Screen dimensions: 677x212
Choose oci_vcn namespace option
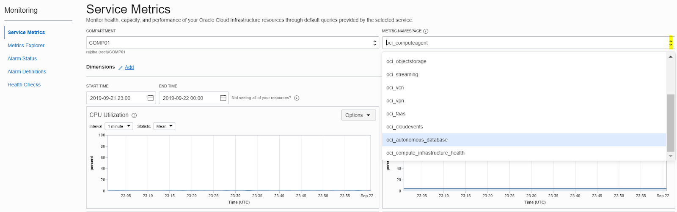(524, 87)
